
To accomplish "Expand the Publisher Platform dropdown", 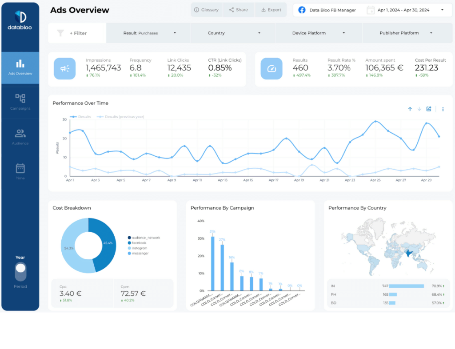I will (x=405, y=33).
